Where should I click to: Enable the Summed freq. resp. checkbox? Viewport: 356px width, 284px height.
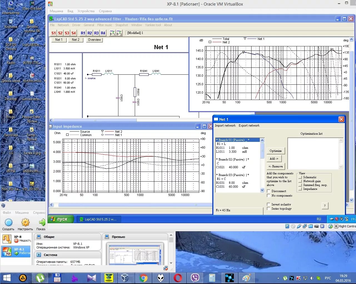tap(300, 185)
